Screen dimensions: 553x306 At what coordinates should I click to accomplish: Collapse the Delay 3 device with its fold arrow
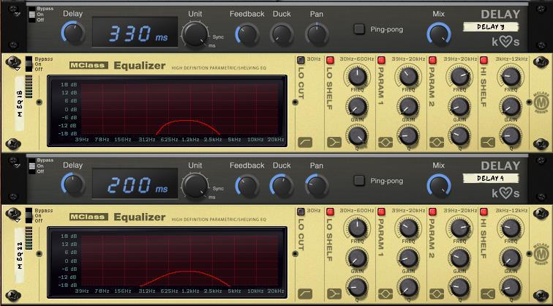point(17,15)
